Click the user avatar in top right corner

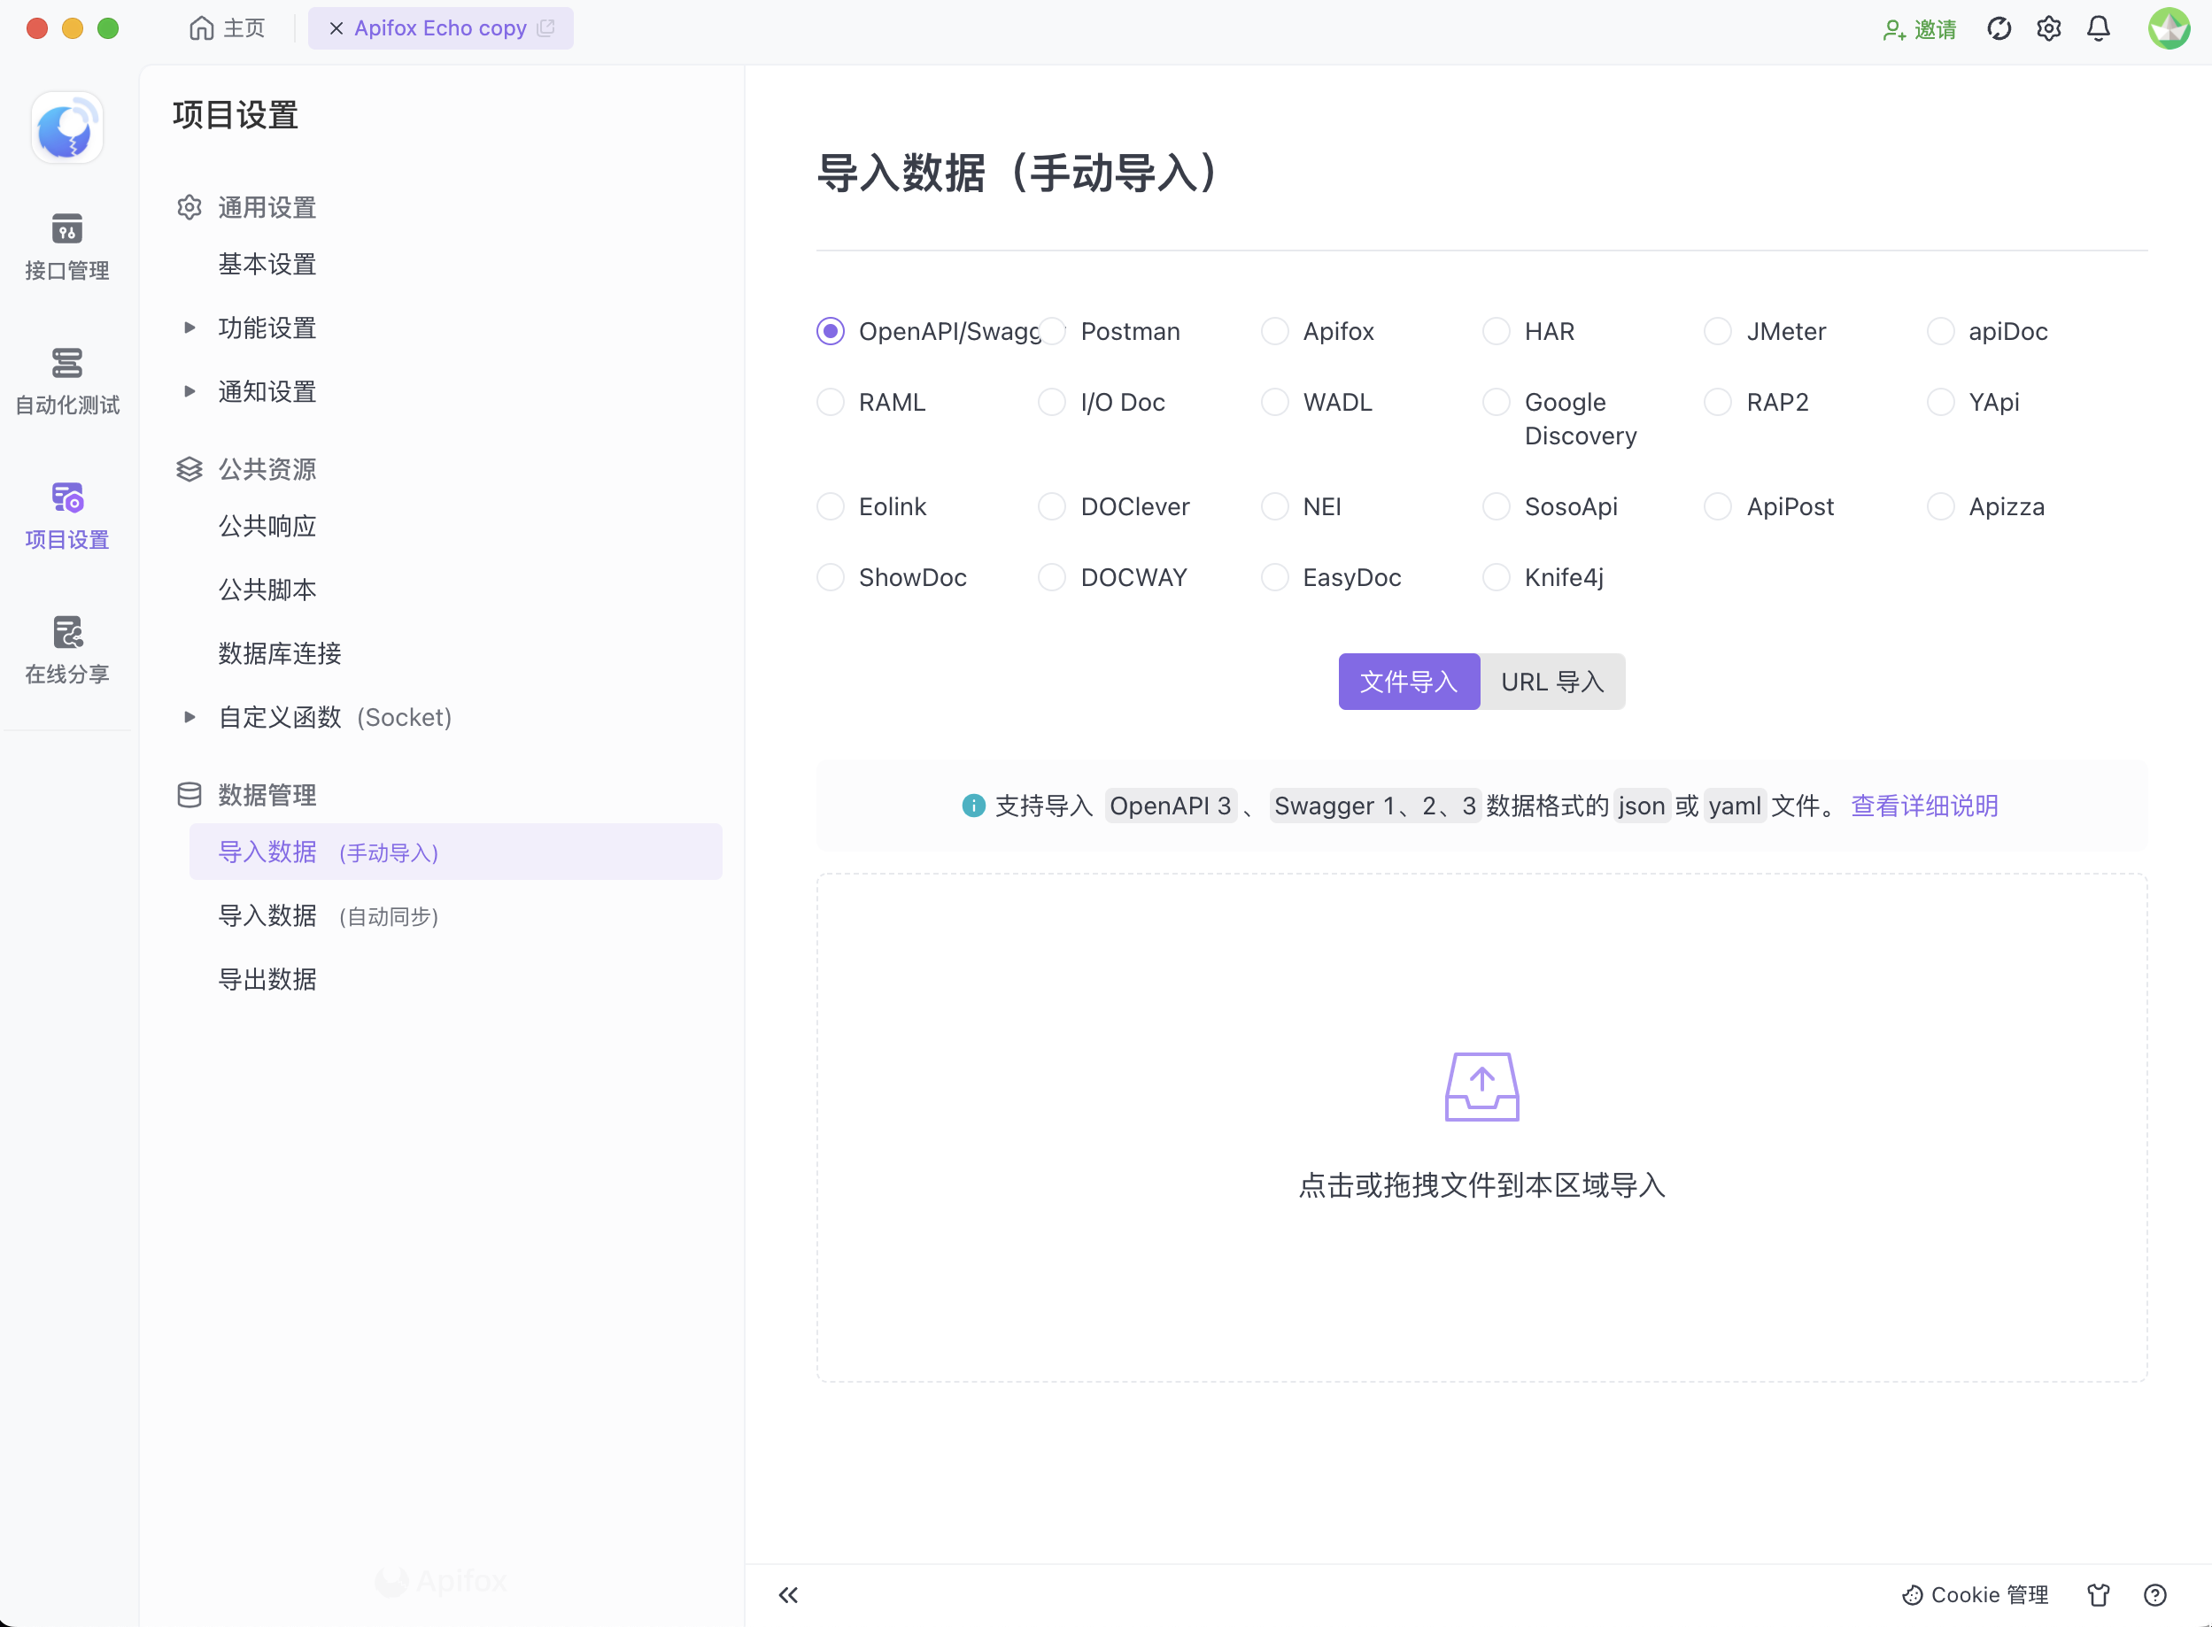[x=2168, y=27]
